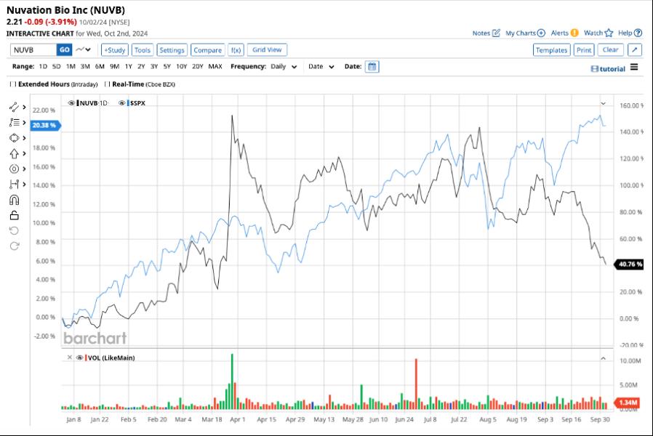653x436 pixels.
Task: Undo the last chart action
Action: (x=14, y=231)
